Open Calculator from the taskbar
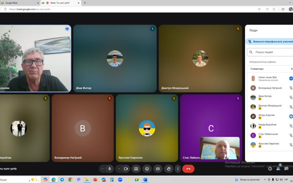The height and width of the screenshot is (183, 293). [112, 180]
